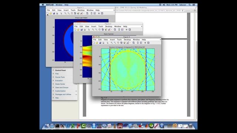Select Edit Plot arrow tool in Figure 3
Viewport: 237px width, 133px height.
[x=108, y=43]
